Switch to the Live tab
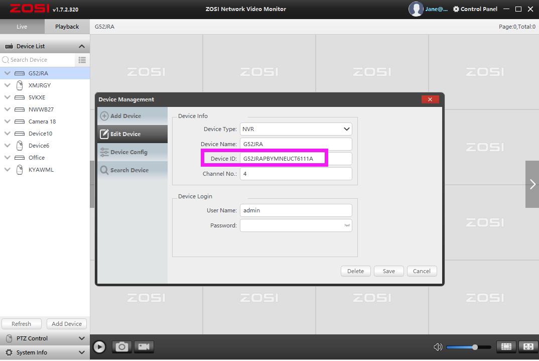Viewport: 539px width, 361px height. point(22,27)
